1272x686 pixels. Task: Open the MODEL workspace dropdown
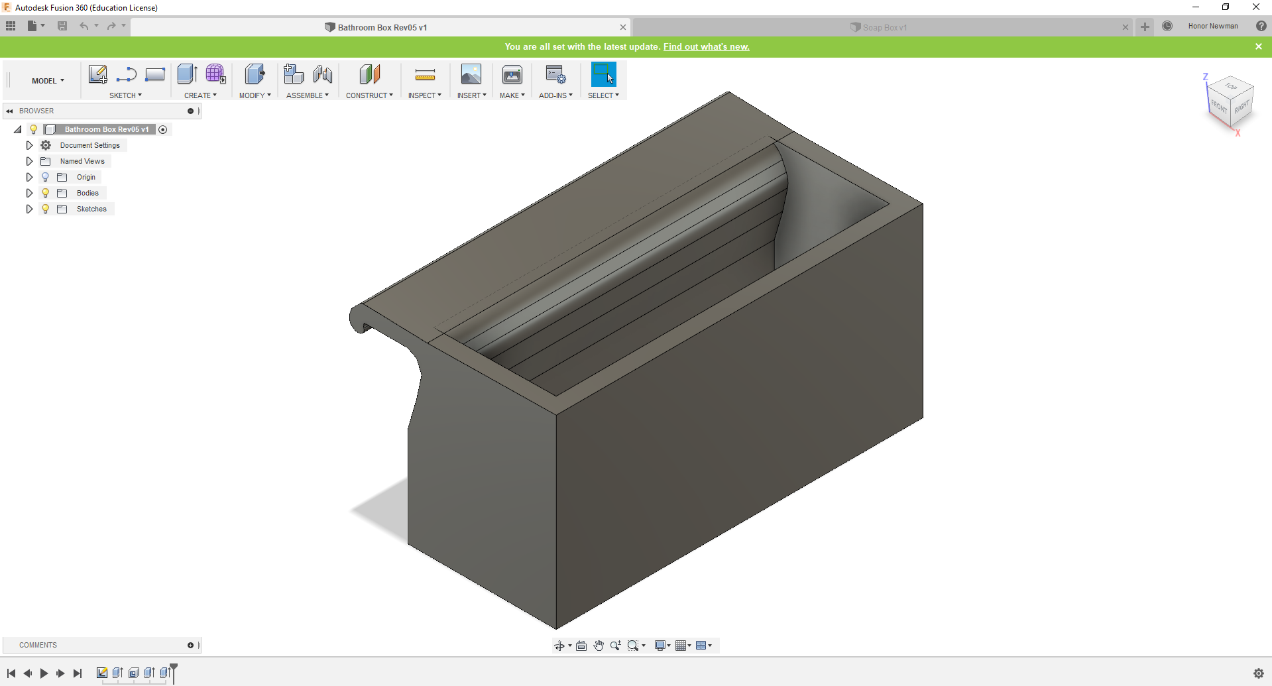48,81
